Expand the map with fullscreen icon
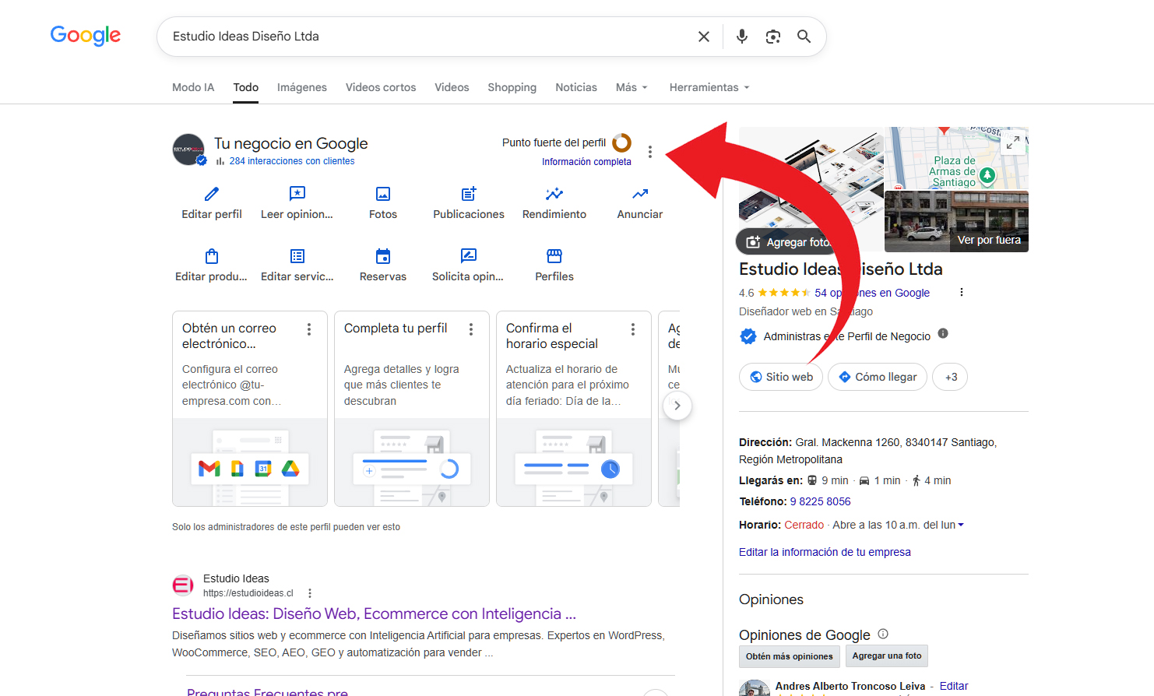1154x696 pixels. click(1012, 143)
